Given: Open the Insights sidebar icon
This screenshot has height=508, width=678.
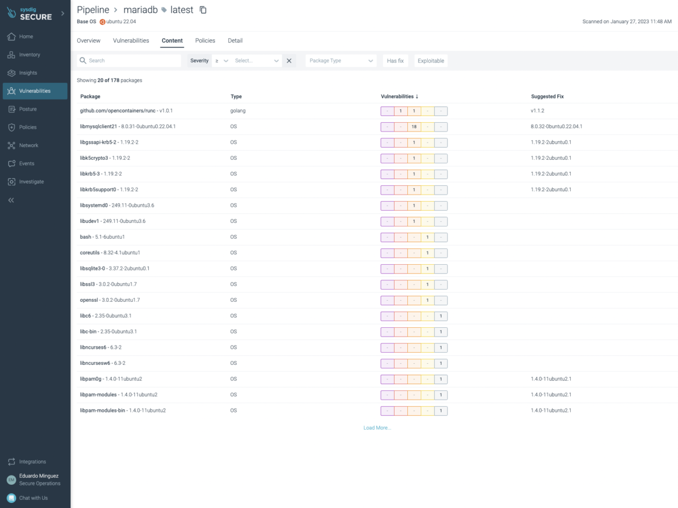Looking at the screenshot, I should pyautogui.click(x=12, y=73).
